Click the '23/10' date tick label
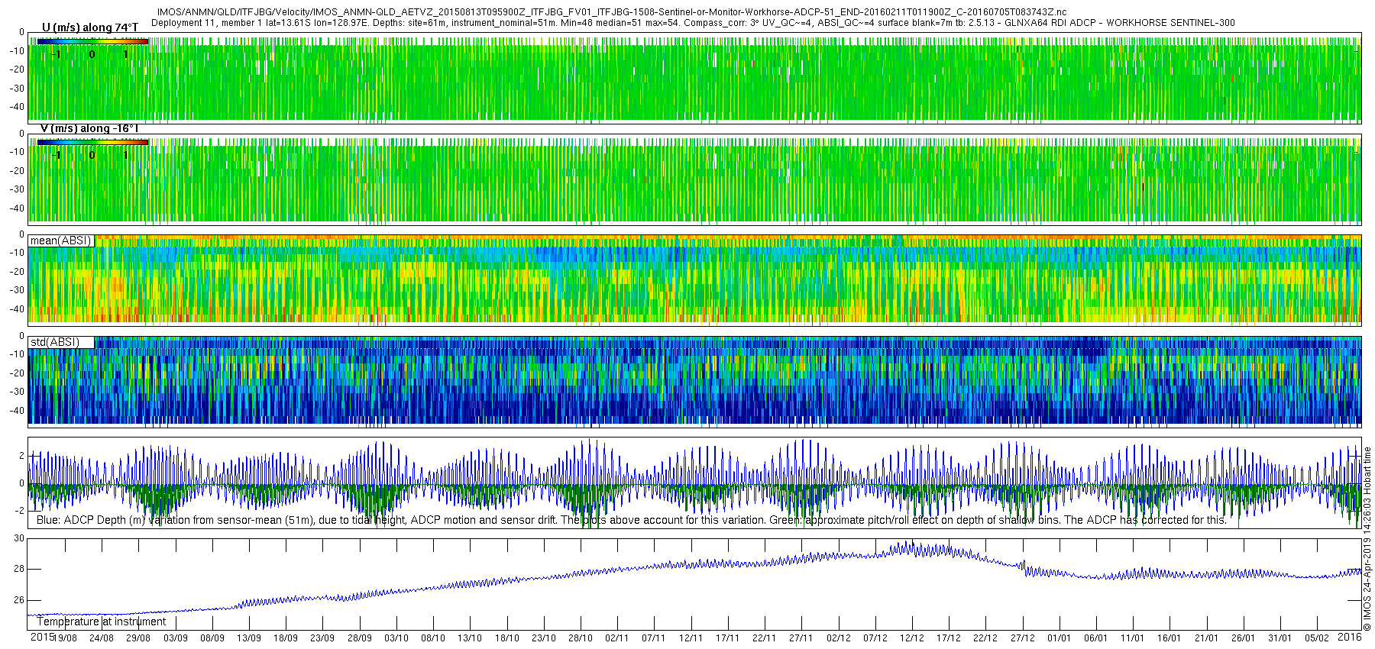The width and height of the screenshot is (1375, 649). click(x=544, y=638)
